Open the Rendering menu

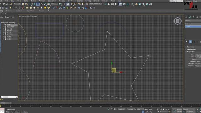[x=62, y=1]
